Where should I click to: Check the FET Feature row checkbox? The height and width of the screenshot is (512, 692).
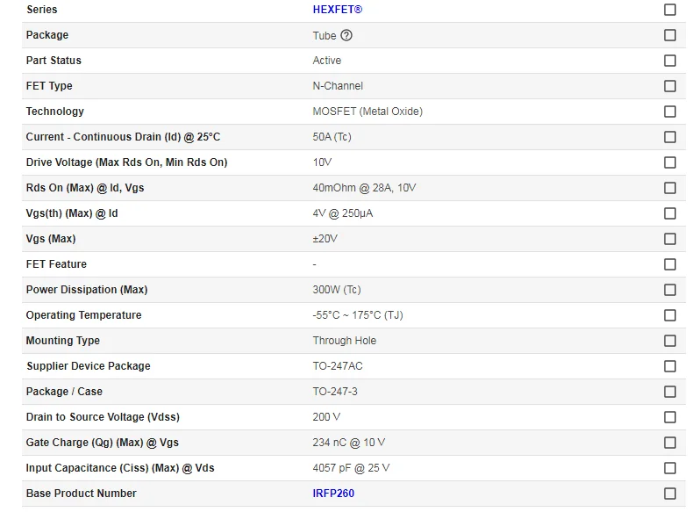670,264
